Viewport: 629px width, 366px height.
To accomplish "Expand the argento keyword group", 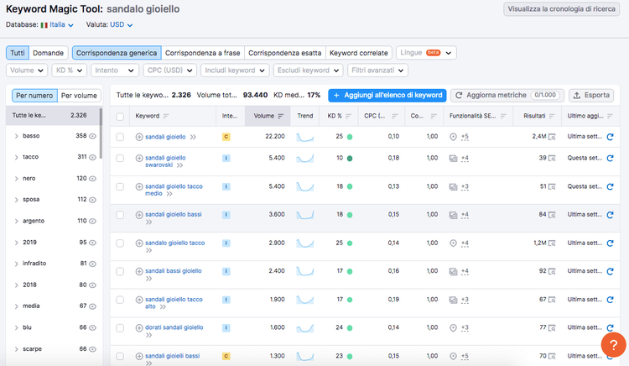I will [17, 221].
